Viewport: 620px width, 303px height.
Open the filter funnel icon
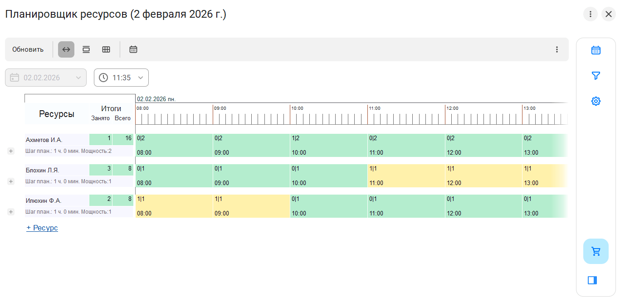click(x=596, y=76)
